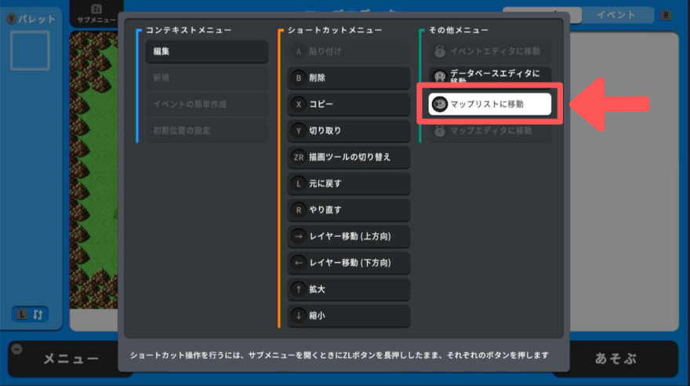Click the forest map canvas

[x=93, y=169]
